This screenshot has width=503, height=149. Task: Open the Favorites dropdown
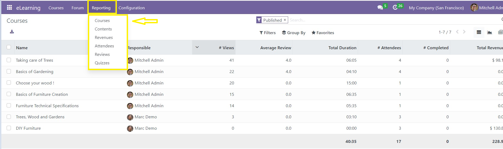323,33
